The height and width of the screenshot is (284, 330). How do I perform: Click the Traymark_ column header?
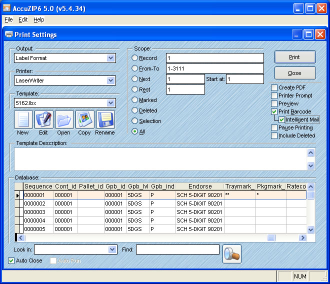point(240,186)
